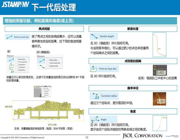Viewport: 180px width, 140px height.
Task: Enable Direct dist. checkbox in 3D panel
Action: coord(16,59)
